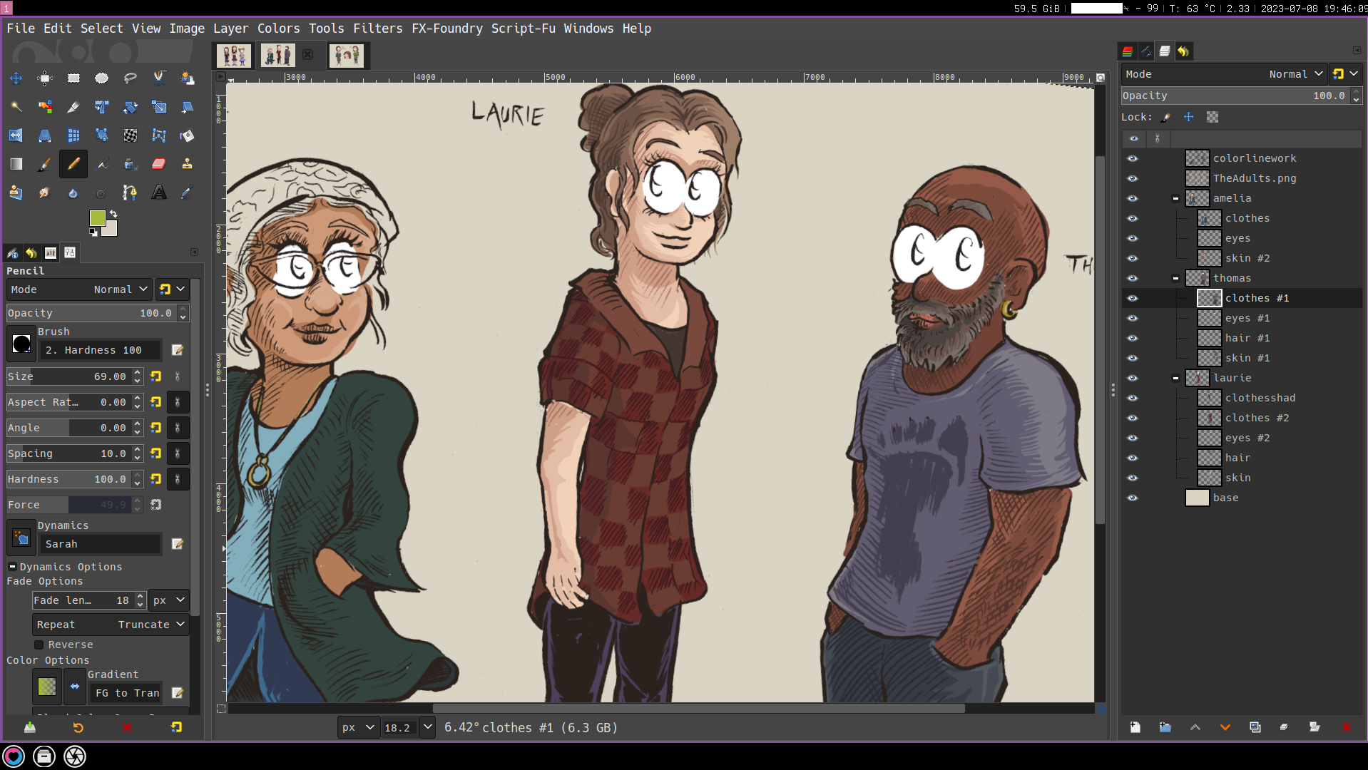Click the green foreground color swatch
This screenshot has height=770, width=1368.
coord(97,217)
